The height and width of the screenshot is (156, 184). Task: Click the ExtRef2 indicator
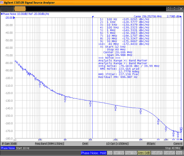tap(169, 153)
